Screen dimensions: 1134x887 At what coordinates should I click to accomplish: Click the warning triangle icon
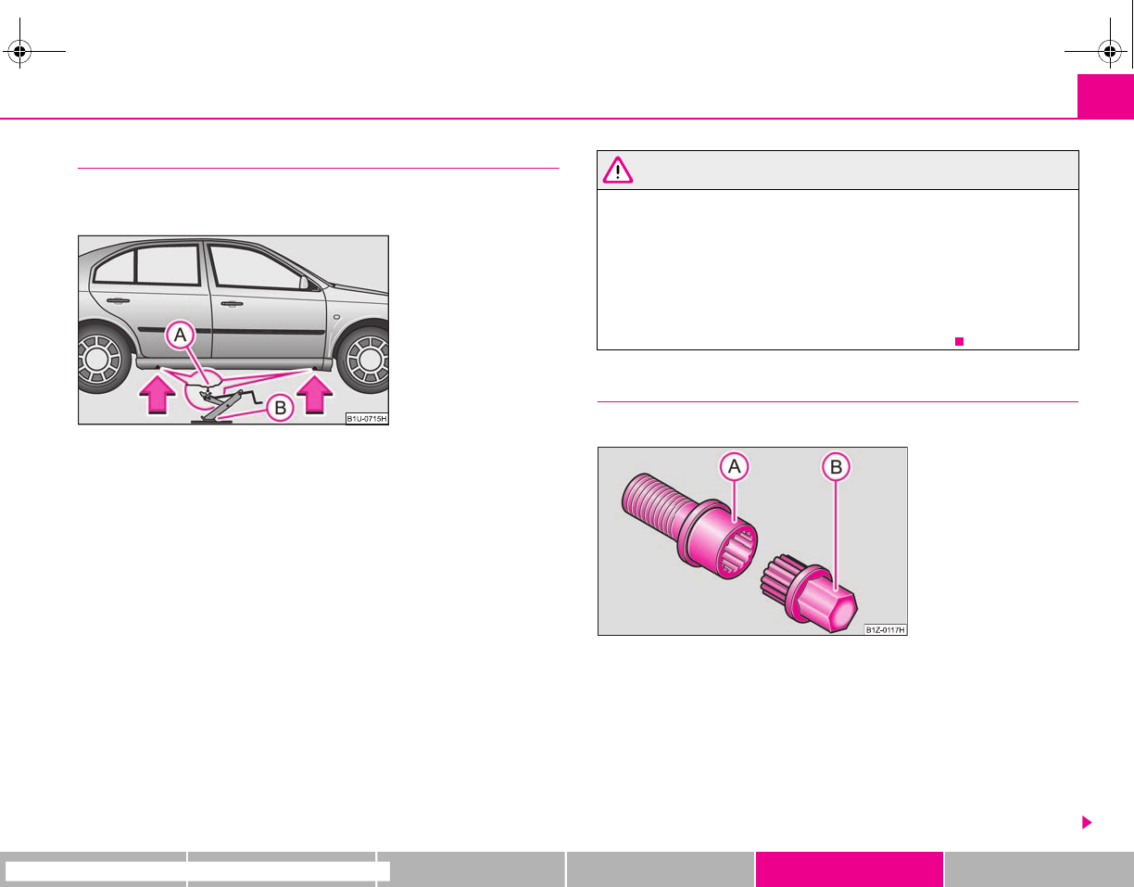pyautogui.click(x=618, y=170)
